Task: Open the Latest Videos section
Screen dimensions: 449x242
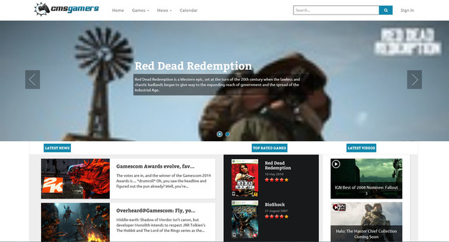Action: click(x=361, y=148)
